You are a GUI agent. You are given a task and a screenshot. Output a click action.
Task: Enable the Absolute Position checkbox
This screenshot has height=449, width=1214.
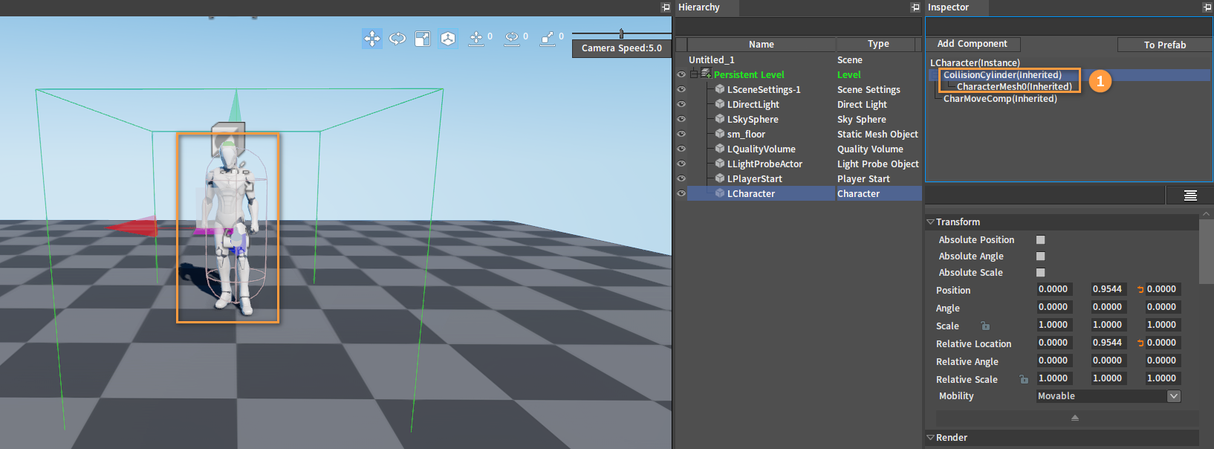[1040, 239]
